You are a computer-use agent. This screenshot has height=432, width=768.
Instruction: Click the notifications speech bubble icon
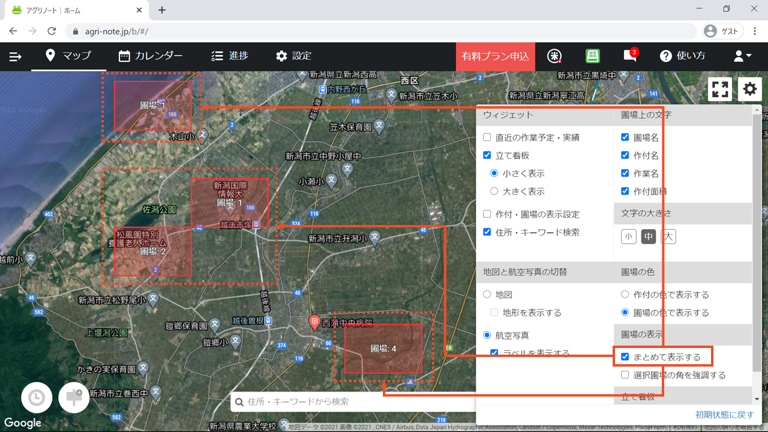[x=629, y=56]
